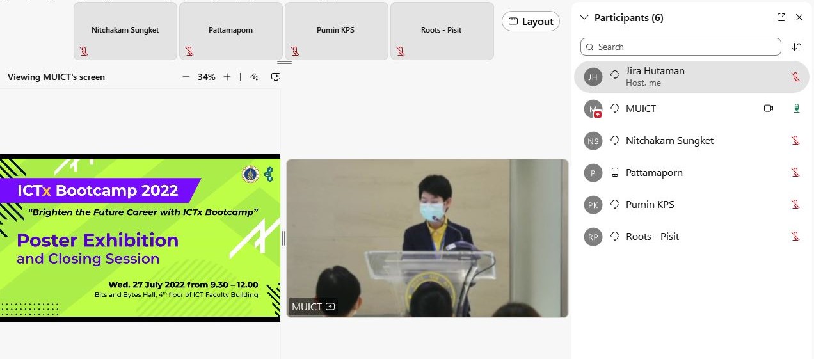Click the divider between shared screen and video
Image resolution: width=814 pixels, height=359 pixels.
click(283, 238)
